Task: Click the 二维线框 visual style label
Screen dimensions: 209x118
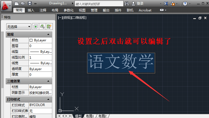Action: click(79, 18)
